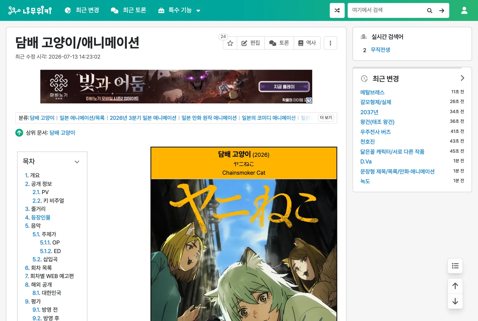This screenshot has width=478, height=321.
Task: Jump to section 2.1. PV
Action: coord(41,192)
